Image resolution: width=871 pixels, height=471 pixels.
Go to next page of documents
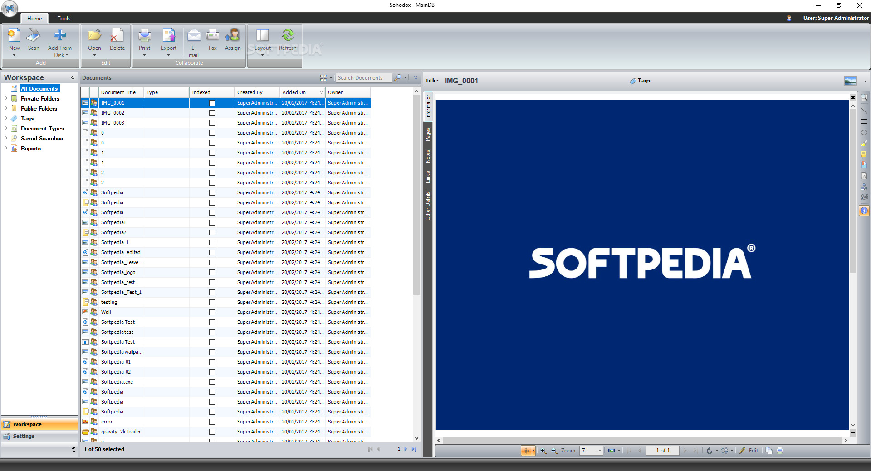[406, 449]
